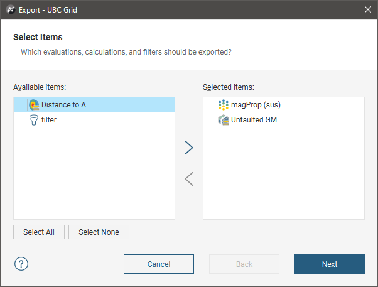378x287 pixels.
Task: Move item to Selected with right arrow
Action: [x=189, y=148]
